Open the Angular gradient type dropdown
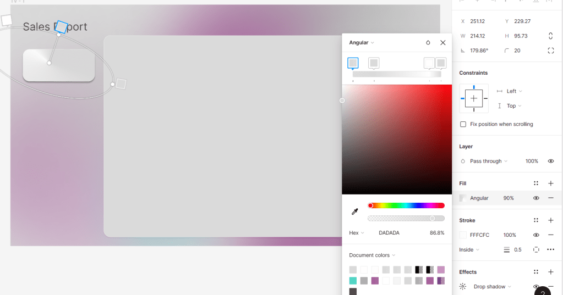This screenshot has height=295, width=563. pyautogui.click(x=362, y=43)
